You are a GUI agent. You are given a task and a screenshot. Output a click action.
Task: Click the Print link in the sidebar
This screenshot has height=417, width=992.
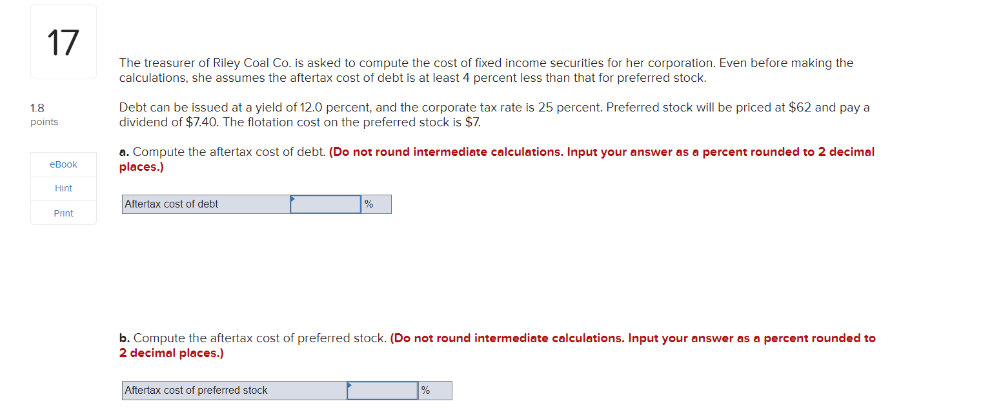pos(63,213)
